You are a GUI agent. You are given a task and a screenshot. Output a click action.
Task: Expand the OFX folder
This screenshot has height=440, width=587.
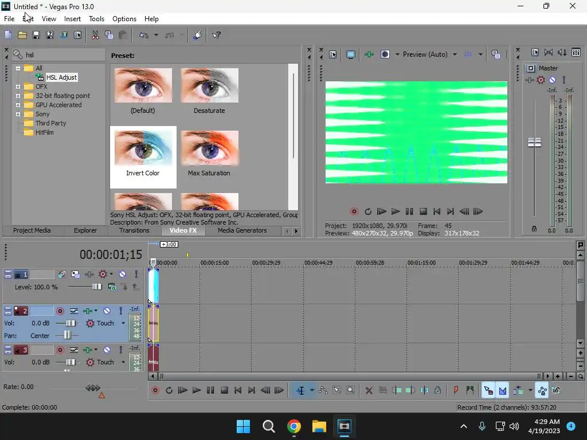18,87
